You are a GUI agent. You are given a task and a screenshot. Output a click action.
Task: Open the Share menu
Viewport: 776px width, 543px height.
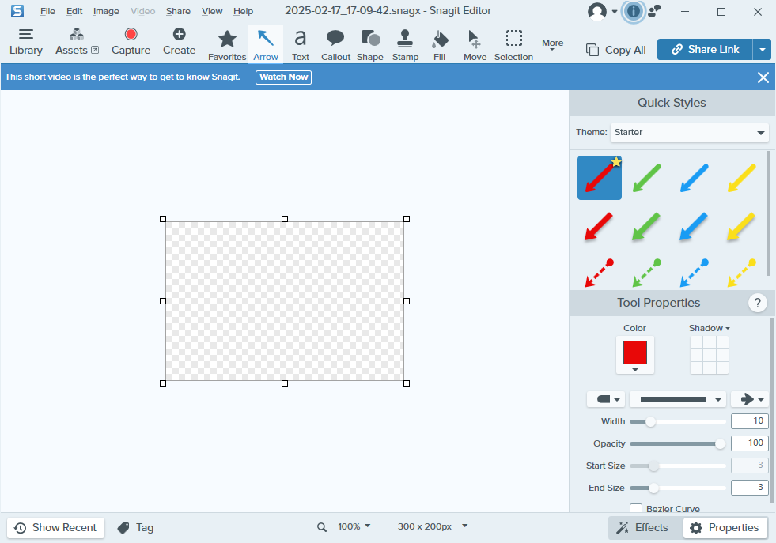coord(178,11)
